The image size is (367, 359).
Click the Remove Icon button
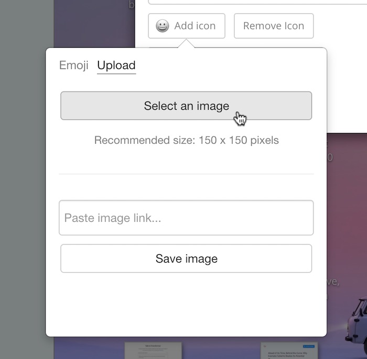(273, 26)
